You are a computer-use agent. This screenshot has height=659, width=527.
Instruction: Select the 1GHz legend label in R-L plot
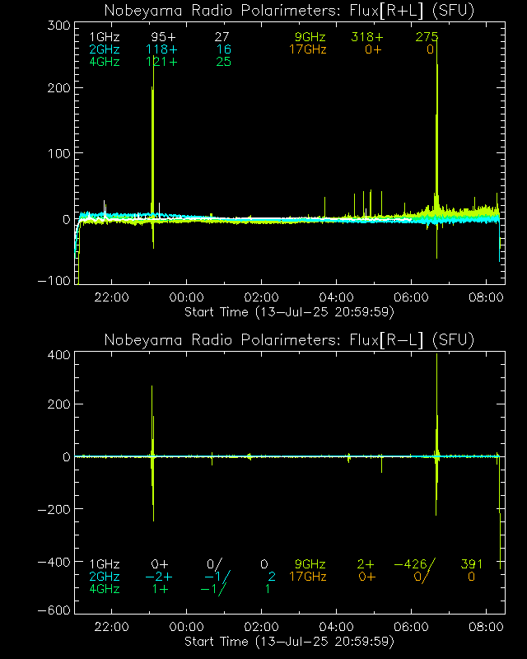pos(105,564)
